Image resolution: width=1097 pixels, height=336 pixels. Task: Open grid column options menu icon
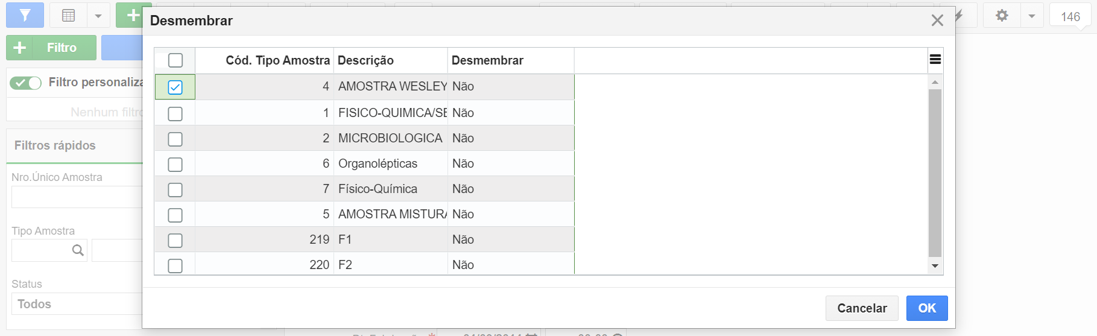[x=935, y=59]
